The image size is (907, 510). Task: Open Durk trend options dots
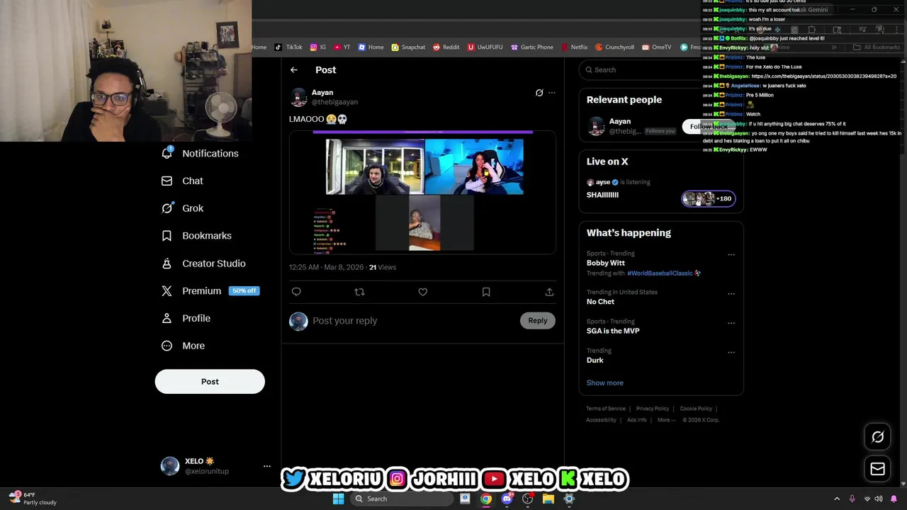[x=731, y=352]
